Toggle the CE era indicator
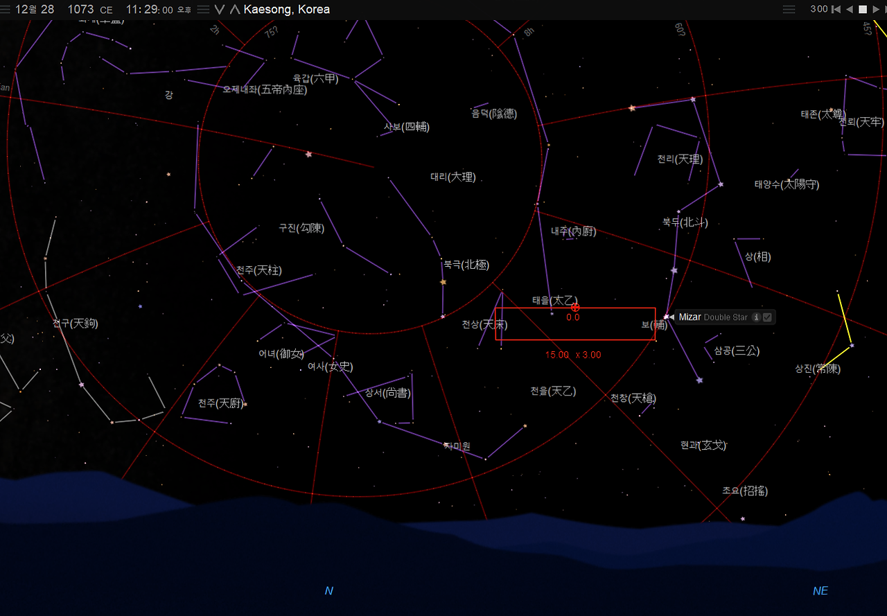Screen dimensions: 887x616 point(106,10)
